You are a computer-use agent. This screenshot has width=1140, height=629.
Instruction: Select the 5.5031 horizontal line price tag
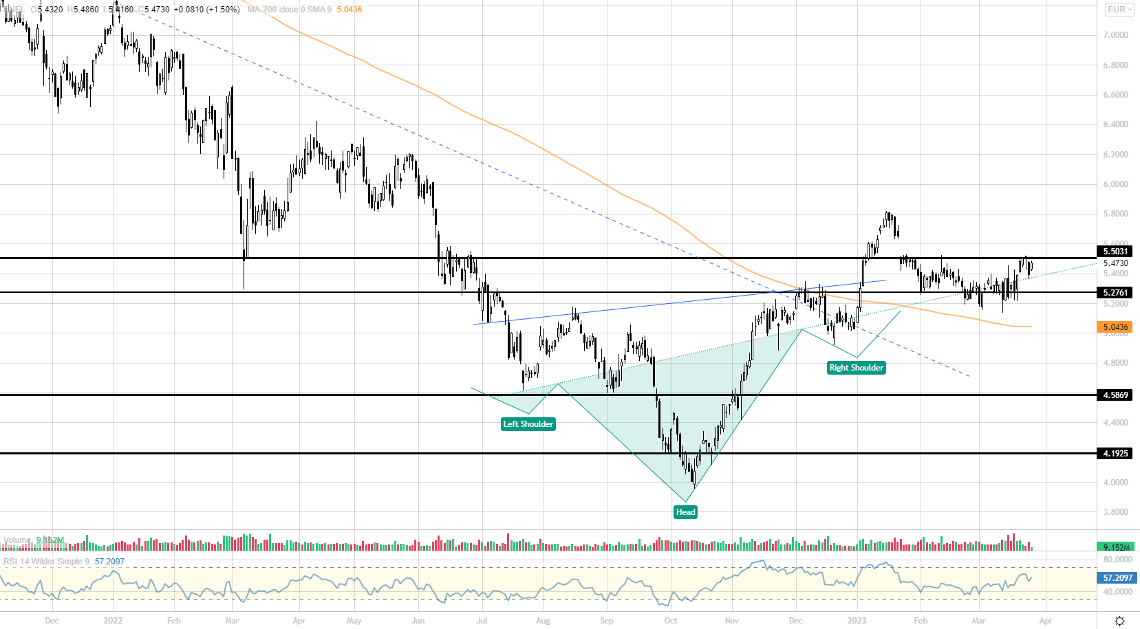click(1115, 252)
